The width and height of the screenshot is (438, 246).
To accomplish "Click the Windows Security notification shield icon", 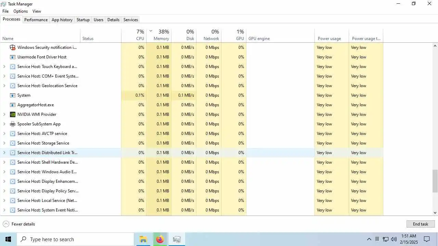I will coord(13,47).
